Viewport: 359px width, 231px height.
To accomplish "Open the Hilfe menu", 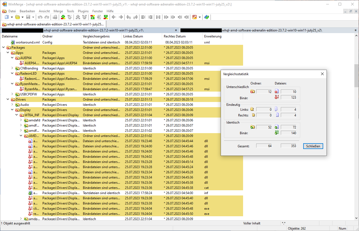I will [x=110, y=11].
